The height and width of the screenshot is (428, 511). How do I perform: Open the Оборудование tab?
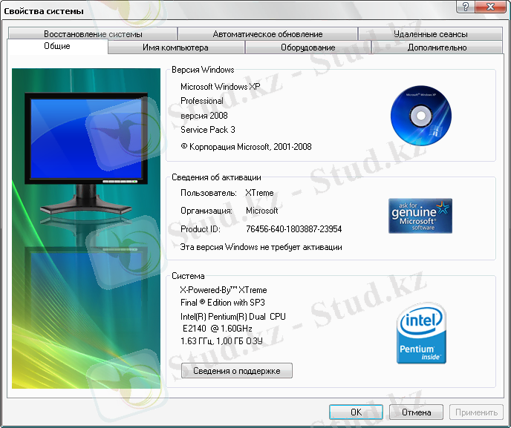308,47
